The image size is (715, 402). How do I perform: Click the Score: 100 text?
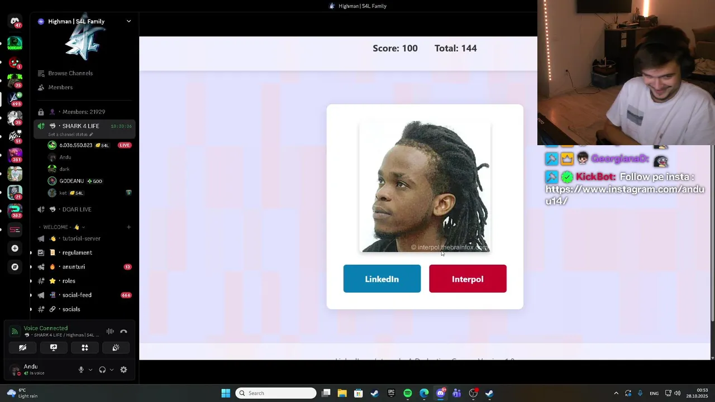point(395,49)
